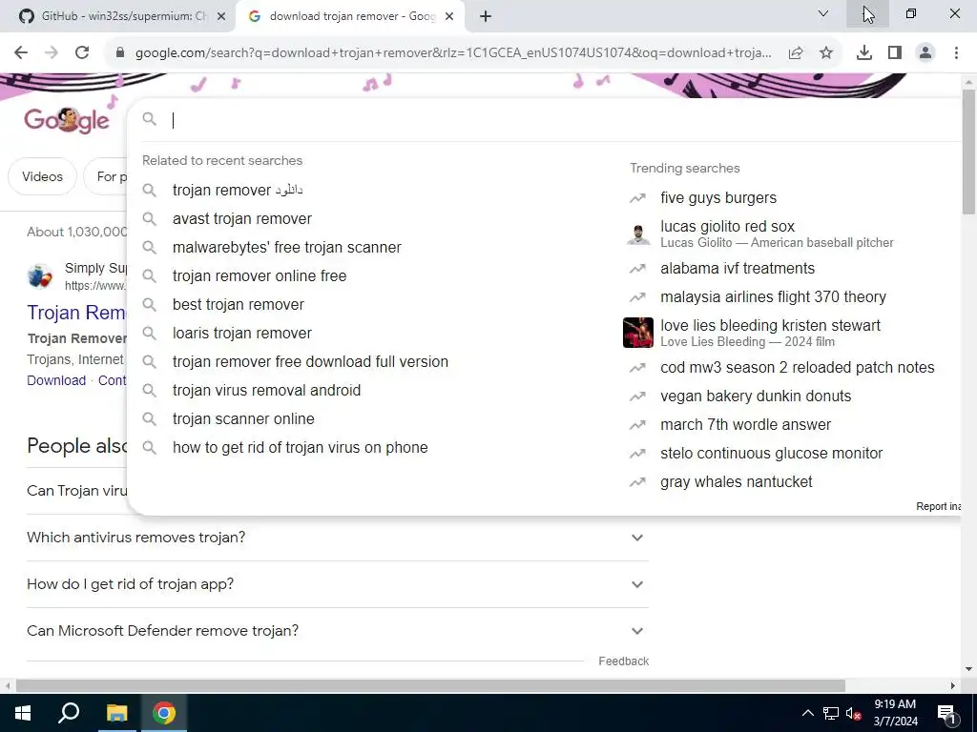Expand Which antivirus removes trojan question

coord(338,538)
